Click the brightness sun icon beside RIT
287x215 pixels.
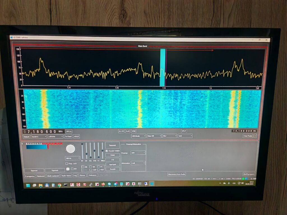pyautogui.click(x=68, y=169)
